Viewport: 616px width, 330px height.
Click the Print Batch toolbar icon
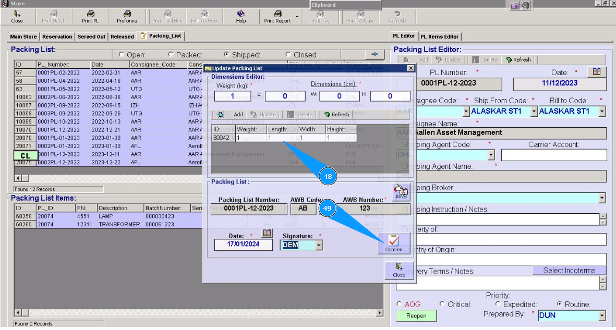point(53,17)
